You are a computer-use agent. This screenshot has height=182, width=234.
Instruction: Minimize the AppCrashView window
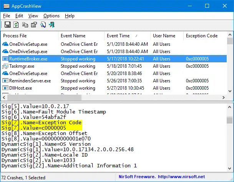click(x=190, y=6)
